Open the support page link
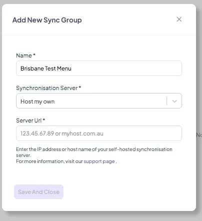 point(99,161)
